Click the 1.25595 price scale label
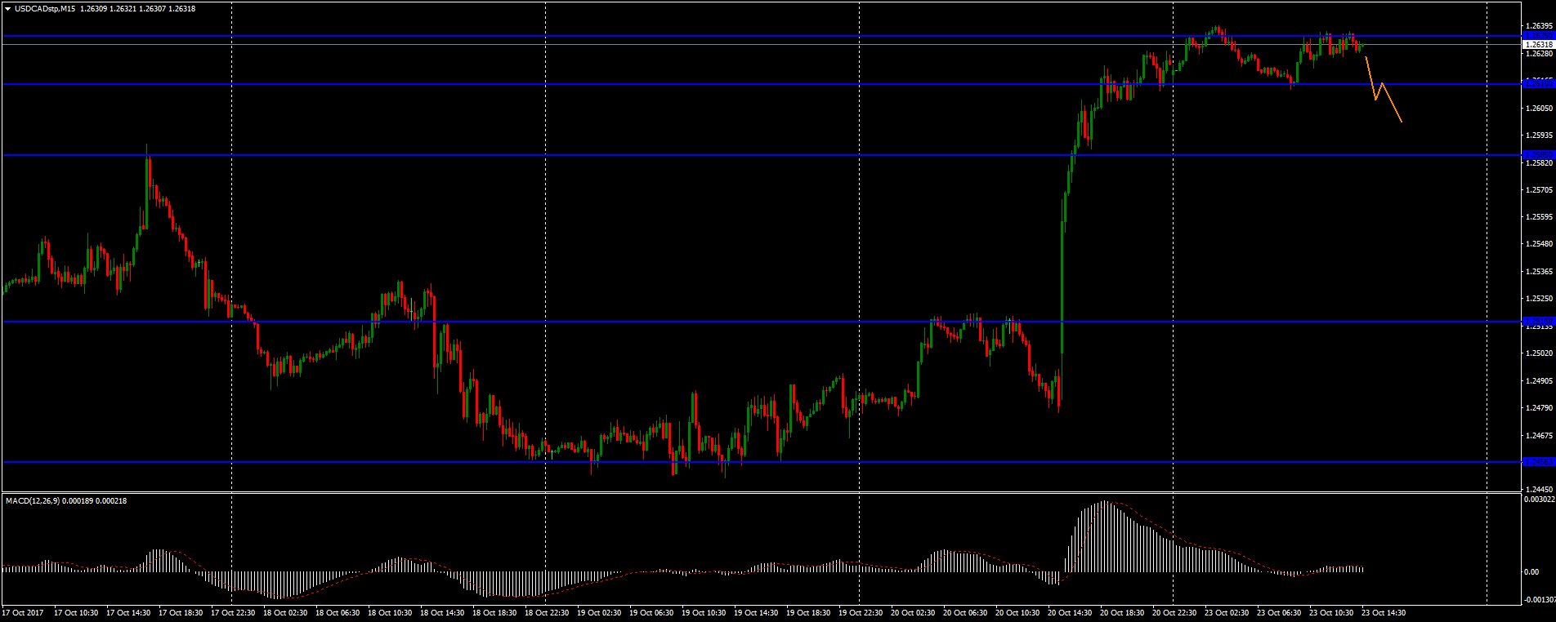 point(1539,216)
